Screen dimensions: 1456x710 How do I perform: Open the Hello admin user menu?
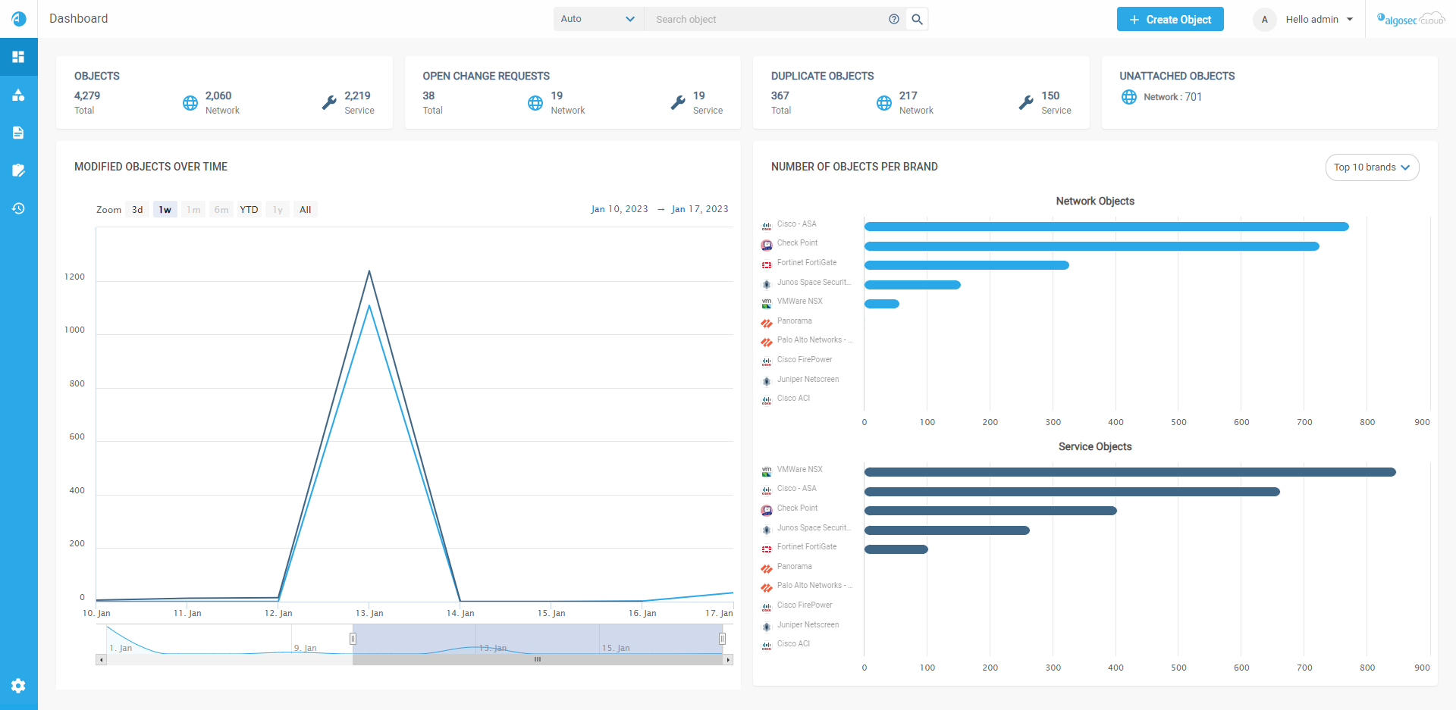coord(1319,20)
